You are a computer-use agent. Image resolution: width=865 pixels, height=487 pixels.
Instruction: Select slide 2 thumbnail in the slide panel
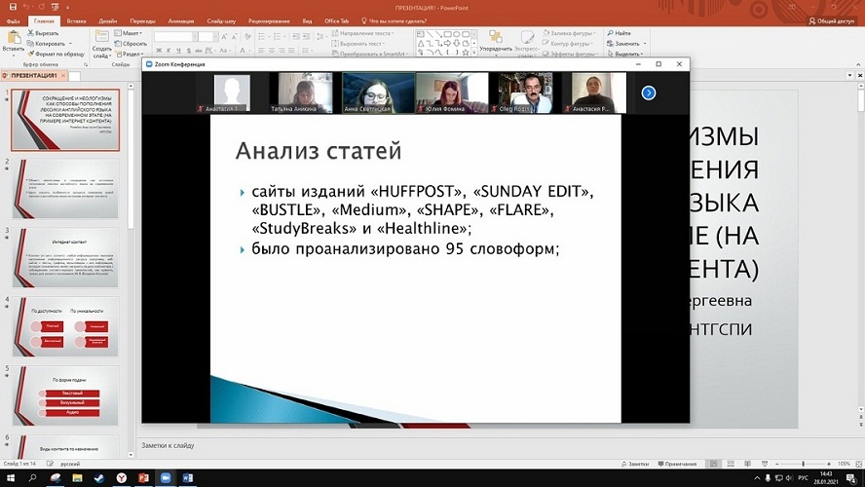click(x=64, y=189)
